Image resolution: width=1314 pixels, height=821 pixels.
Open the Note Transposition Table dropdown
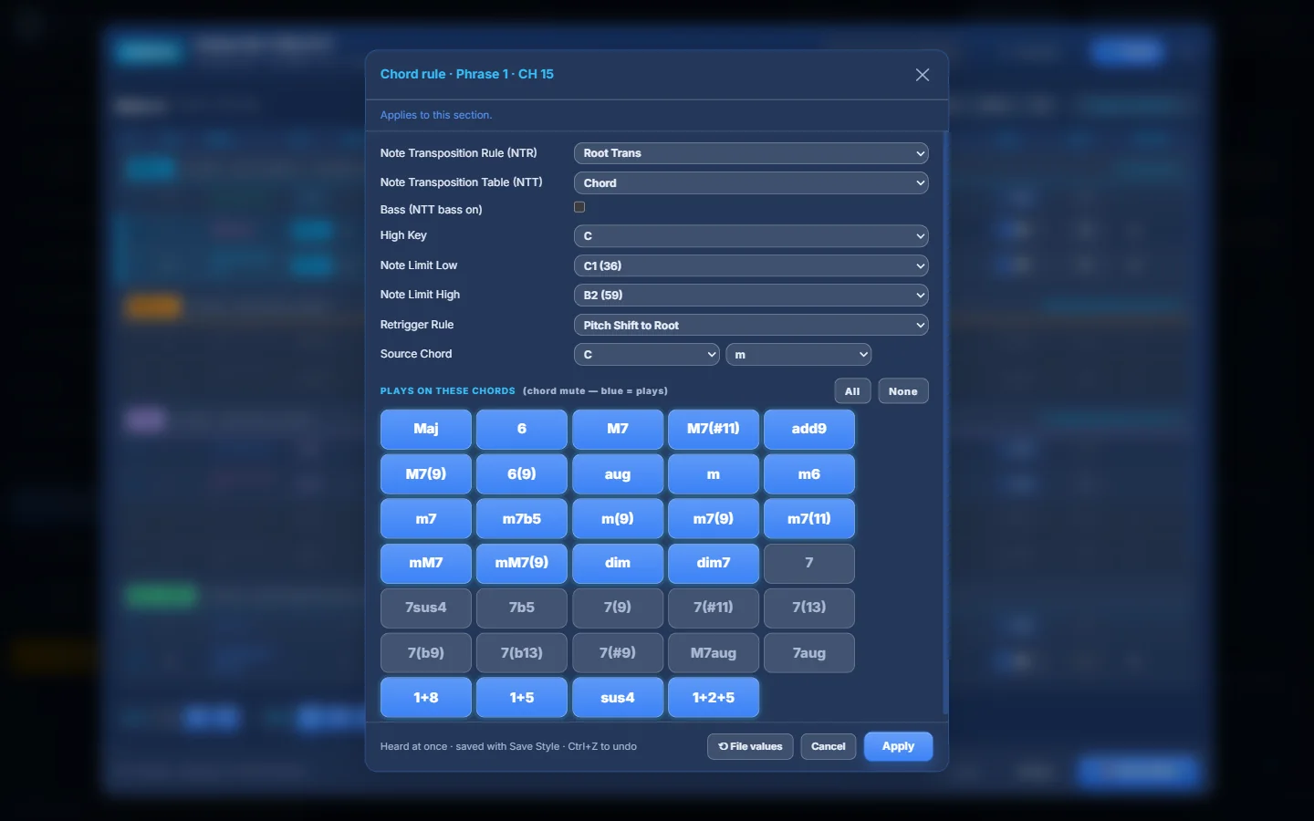(x=751, y=183)
